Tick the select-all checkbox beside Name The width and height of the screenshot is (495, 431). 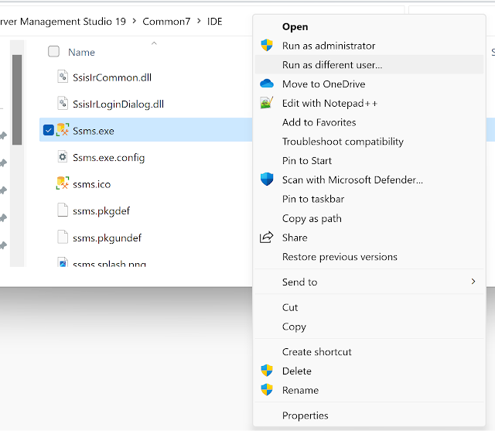click(53, 52)
